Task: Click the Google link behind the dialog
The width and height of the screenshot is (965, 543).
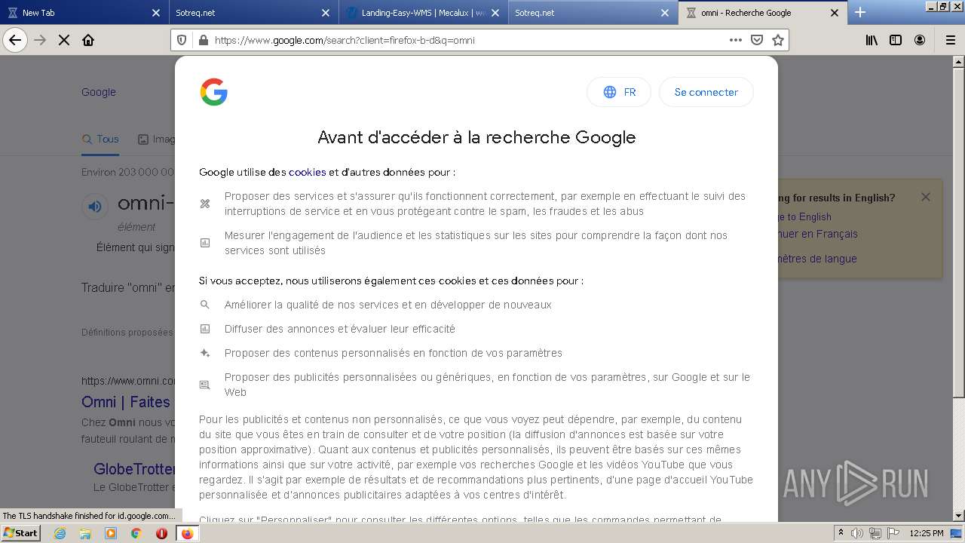Action: pos(99,92)
